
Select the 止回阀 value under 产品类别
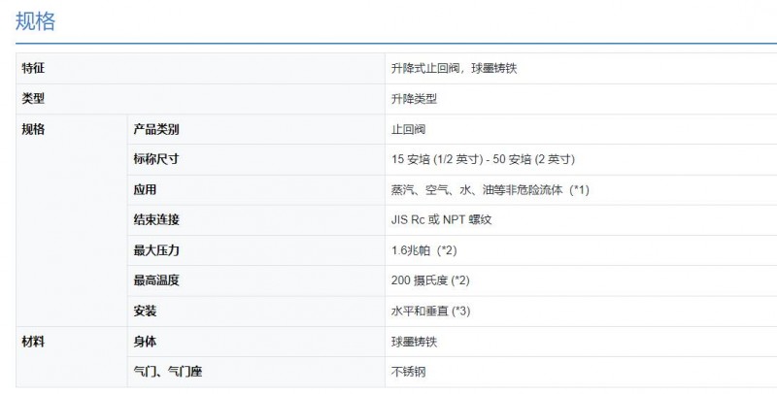coord(408,130)
